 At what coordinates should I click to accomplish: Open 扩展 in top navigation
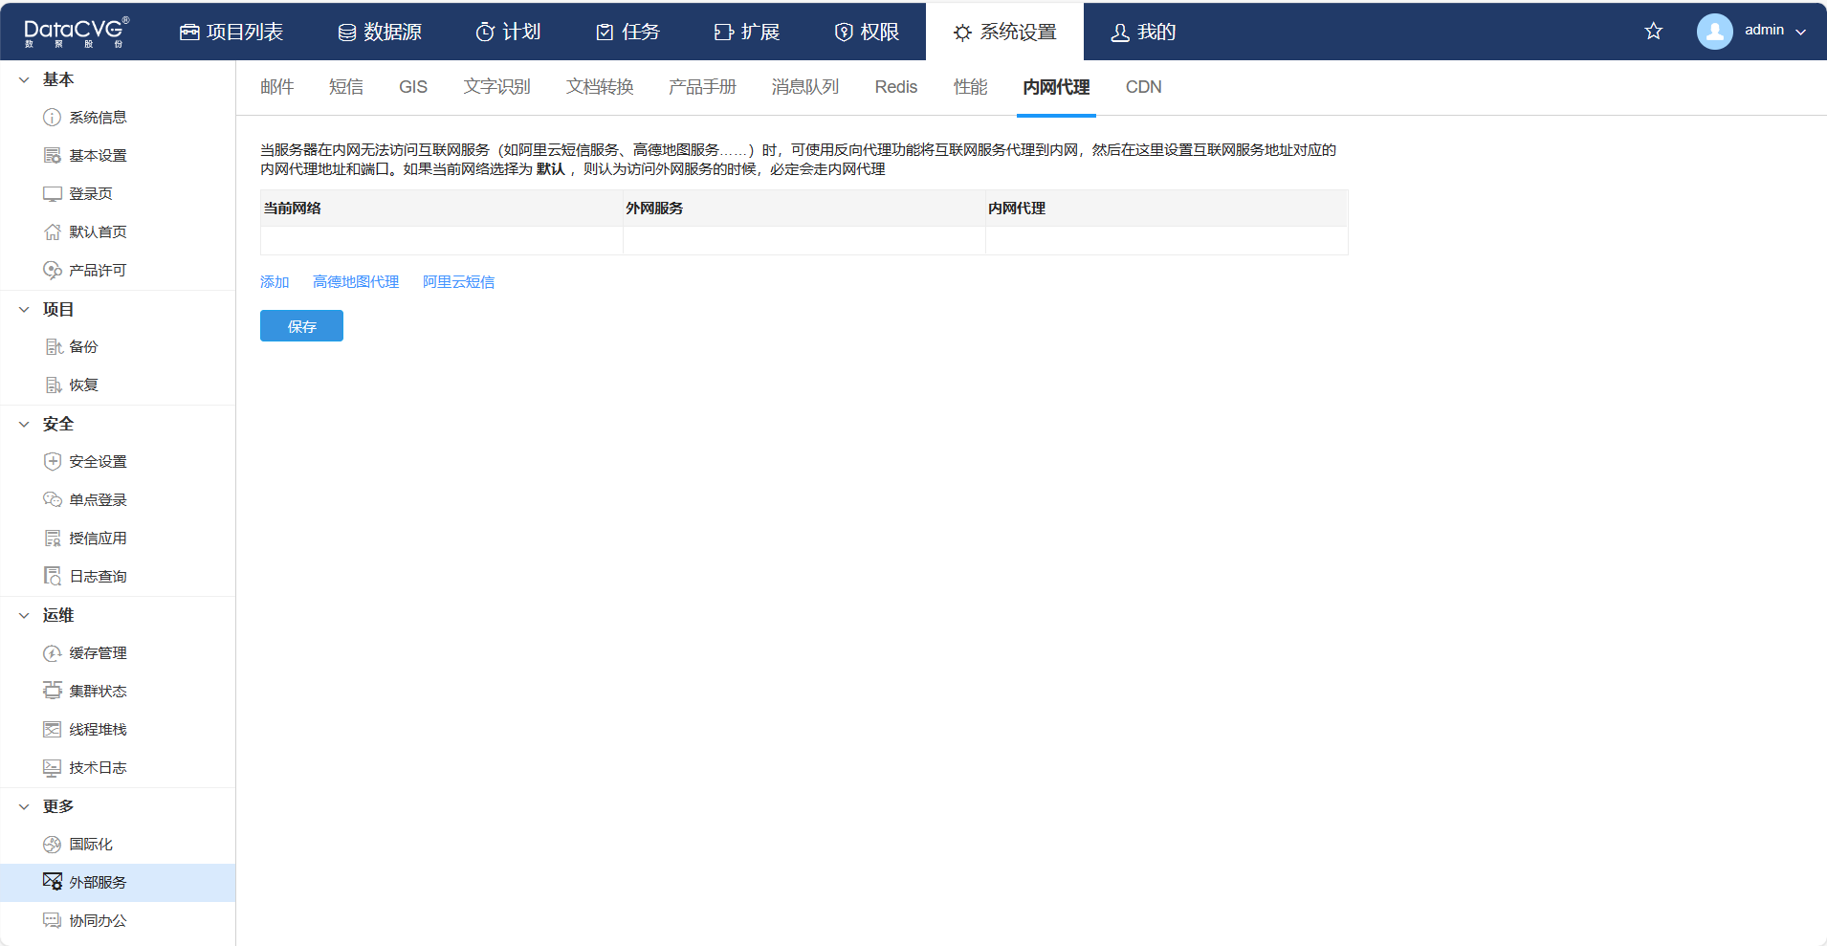(x=747, y=32)
